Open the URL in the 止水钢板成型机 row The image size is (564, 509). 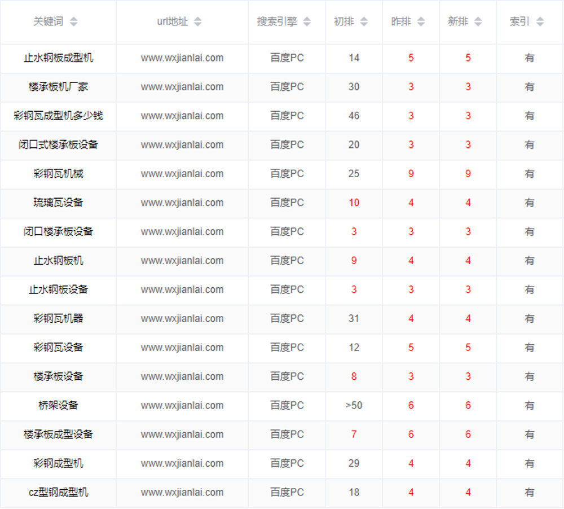pos(182,58)
